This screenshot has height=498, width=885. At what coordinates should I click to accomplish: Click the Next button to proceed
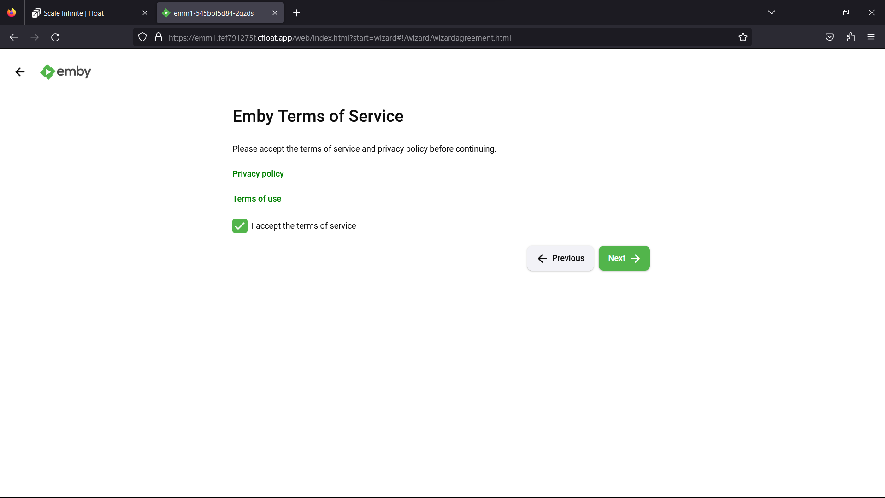(x=624, y=258)
